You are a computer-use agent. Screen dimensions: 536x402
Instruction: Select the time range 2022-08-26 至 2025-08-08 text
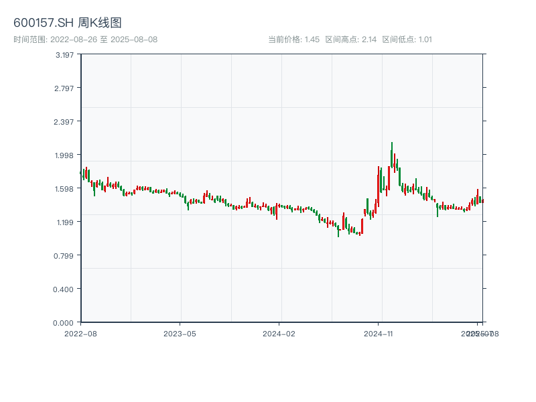click(86, 40)
